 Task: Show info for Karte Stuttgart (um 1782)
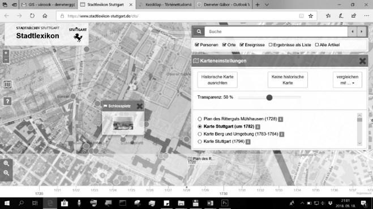258,127
